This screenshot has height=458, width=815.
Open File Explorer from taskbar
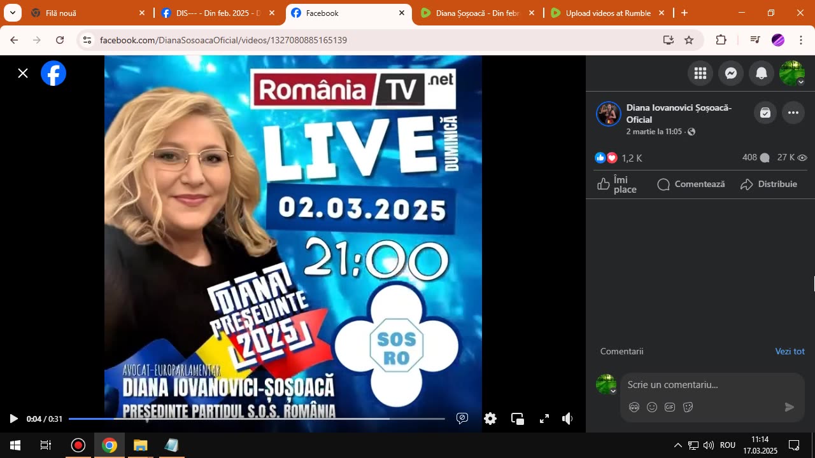[x=140, y=445]
